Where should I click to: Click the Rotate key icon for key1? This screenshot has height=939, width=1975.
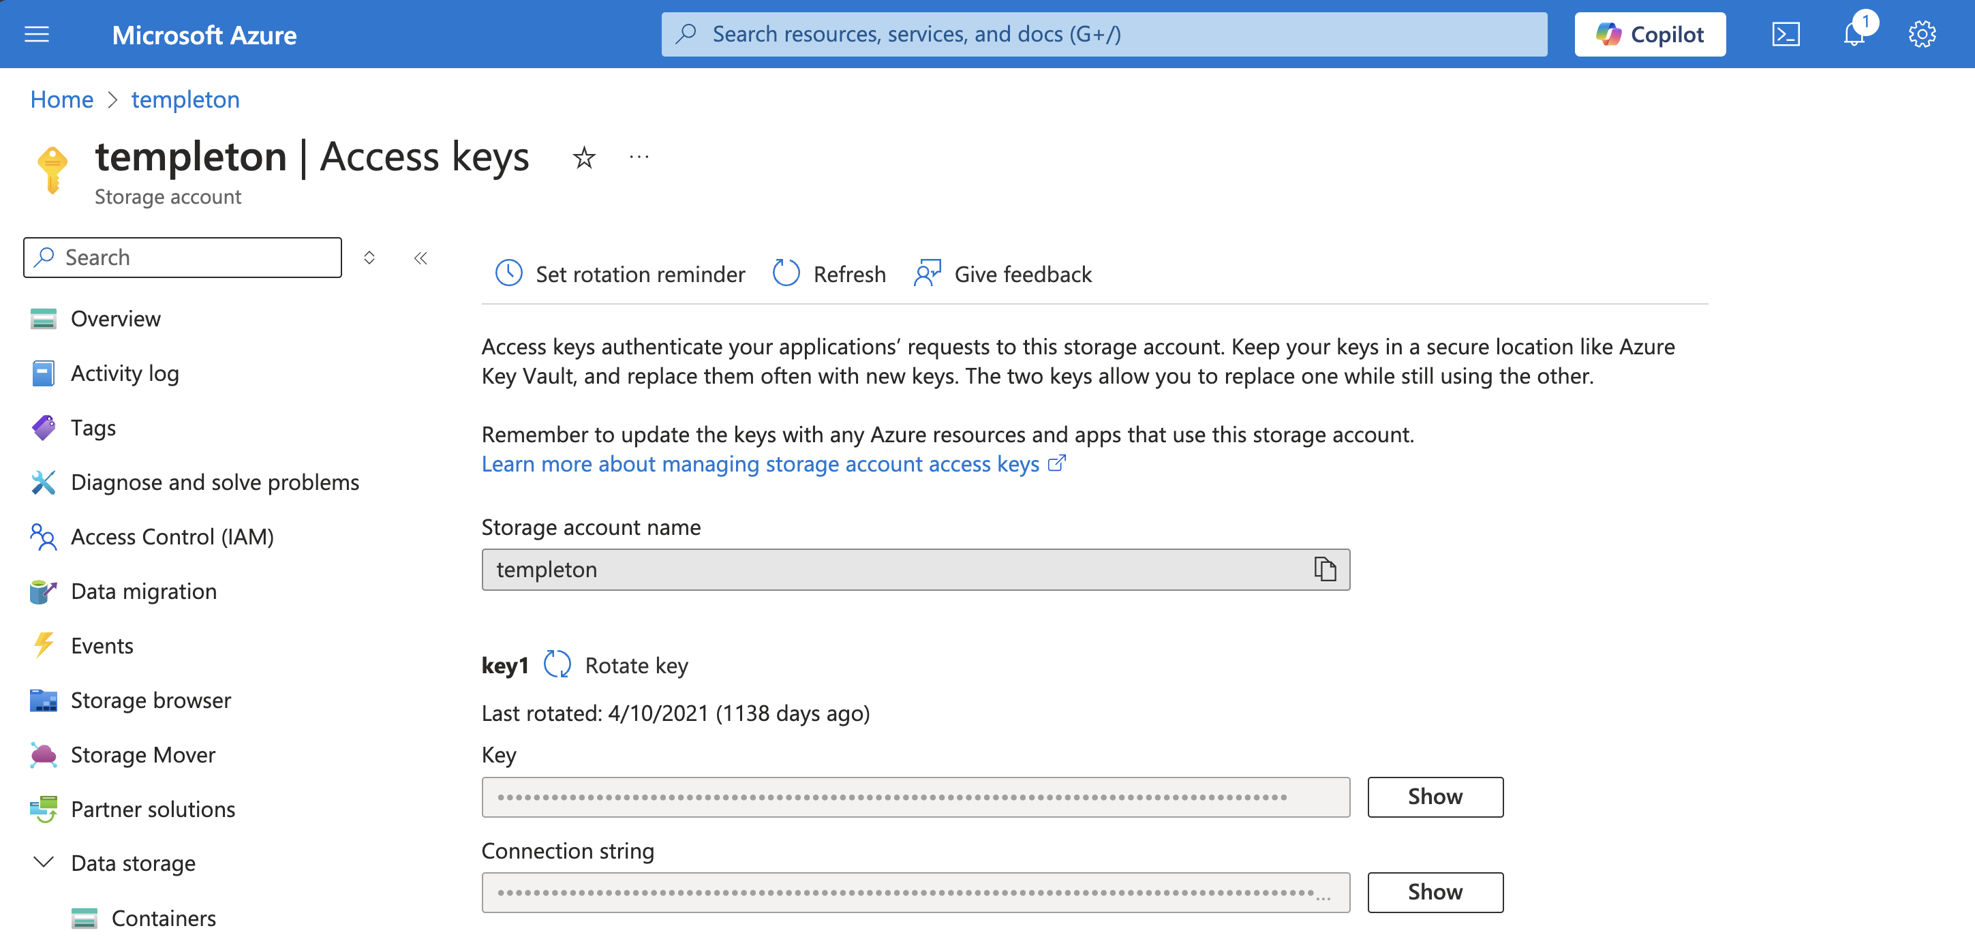[557, 664]
